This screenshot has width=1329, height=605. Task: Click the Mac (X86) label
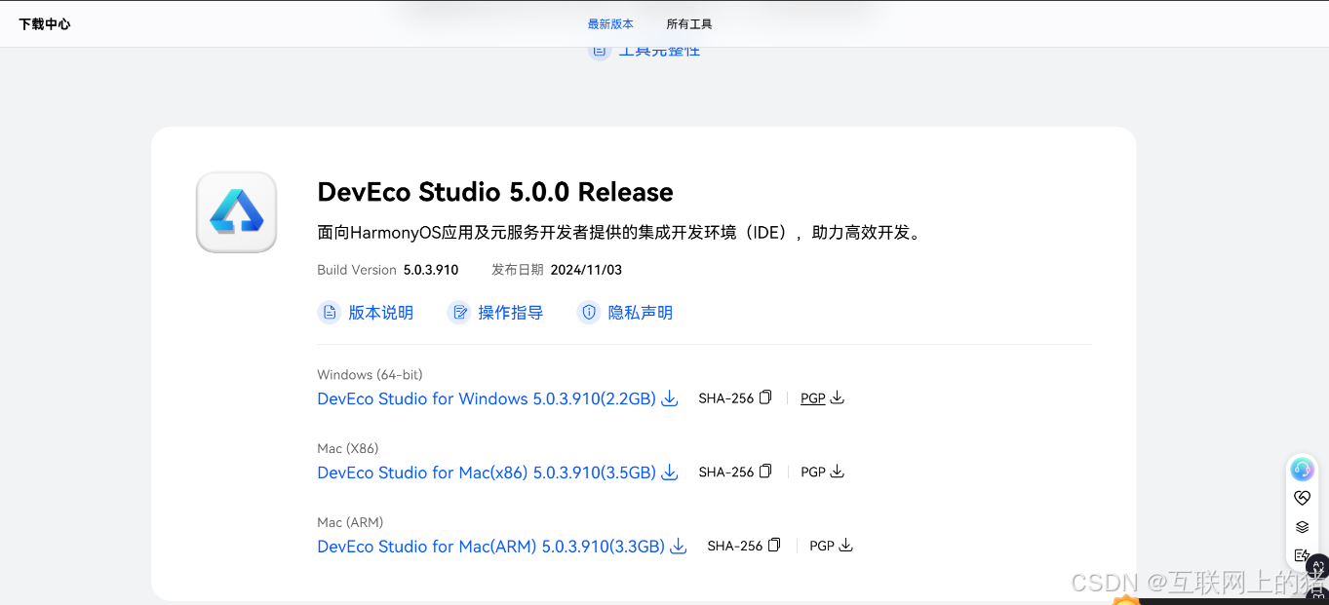pos(348,448)
